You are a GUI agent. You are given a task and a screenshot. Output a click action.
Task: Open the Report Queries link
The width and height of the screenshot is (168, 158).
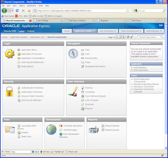pos(112,126)
